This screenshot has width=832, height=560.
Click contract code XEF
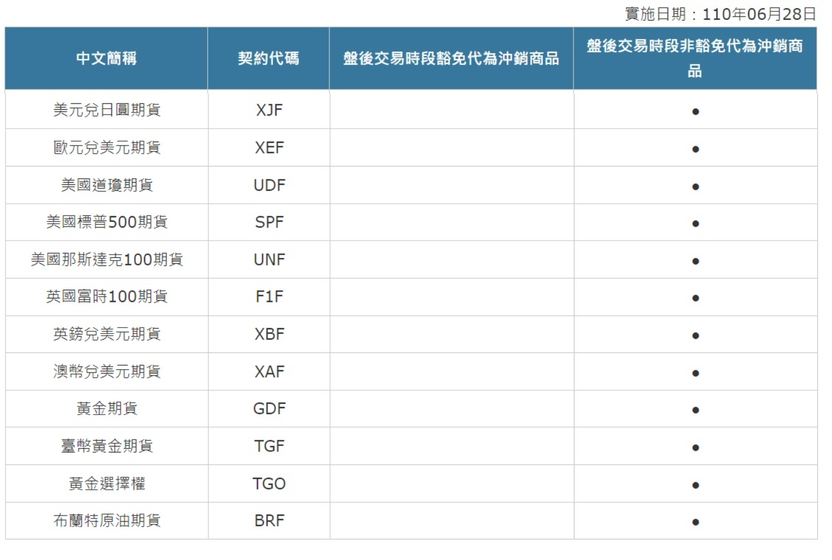269,148
